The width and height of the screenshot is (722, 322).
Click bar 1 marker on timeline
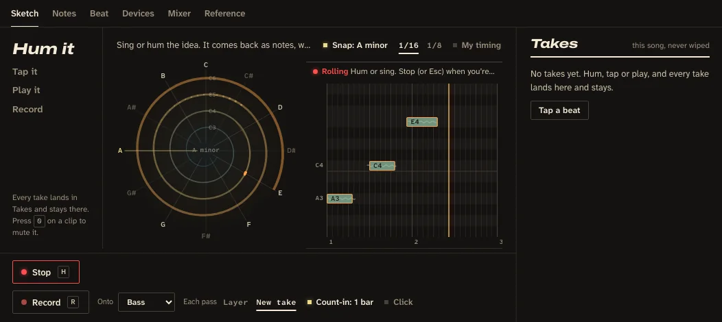point(331,242)
